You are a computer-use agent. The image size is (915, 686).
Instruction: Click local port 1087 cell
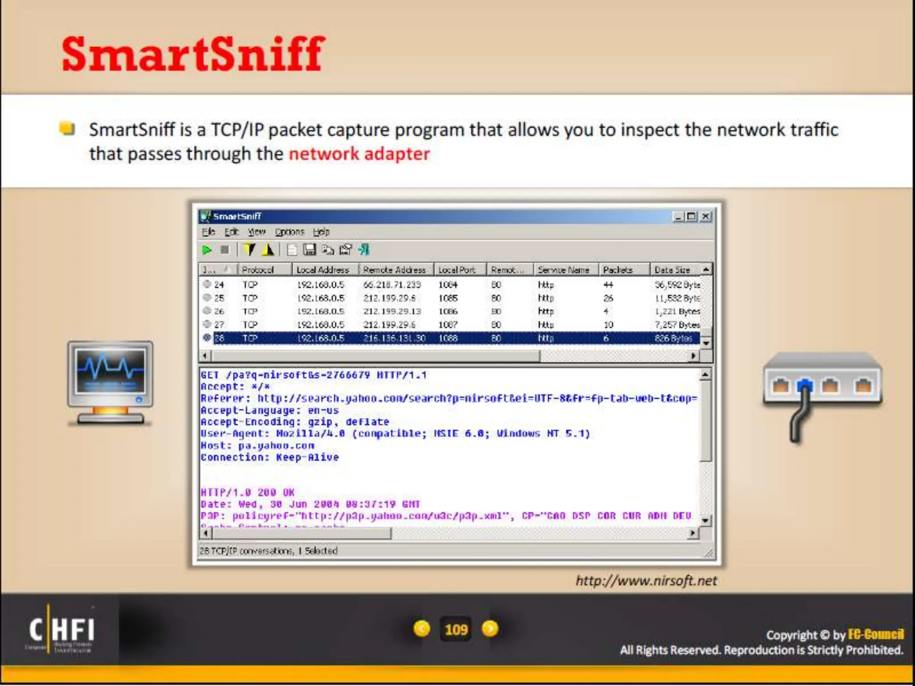coord(448,325)
